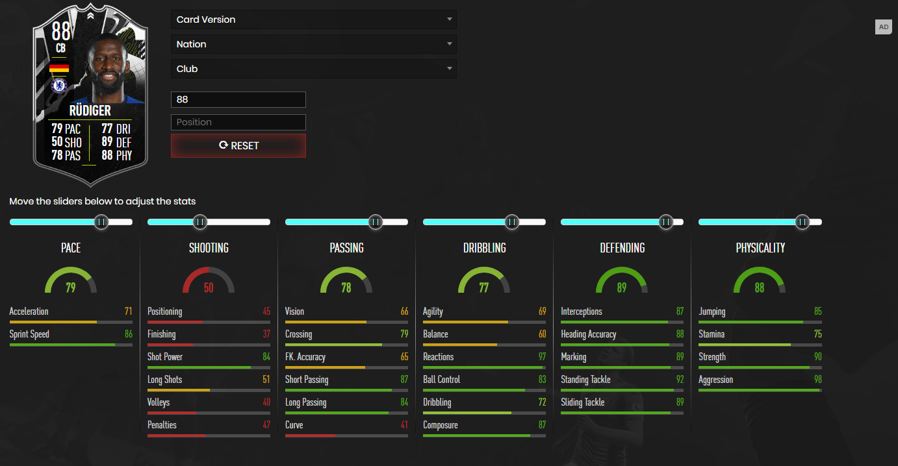This screenshot has height=466, width=898.
Task: Click the Dribbling slider handle
Action: click(x=512, y=223)
